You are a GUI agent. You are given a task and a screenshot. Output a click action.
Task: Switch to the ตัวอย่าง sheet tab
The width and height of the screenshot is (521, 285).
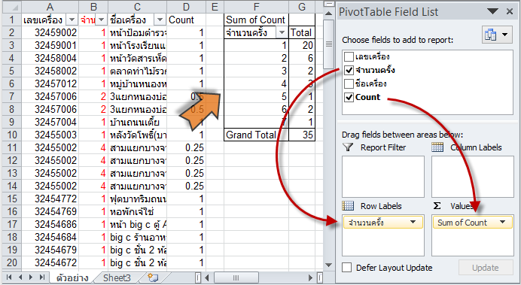pos(72,278)
